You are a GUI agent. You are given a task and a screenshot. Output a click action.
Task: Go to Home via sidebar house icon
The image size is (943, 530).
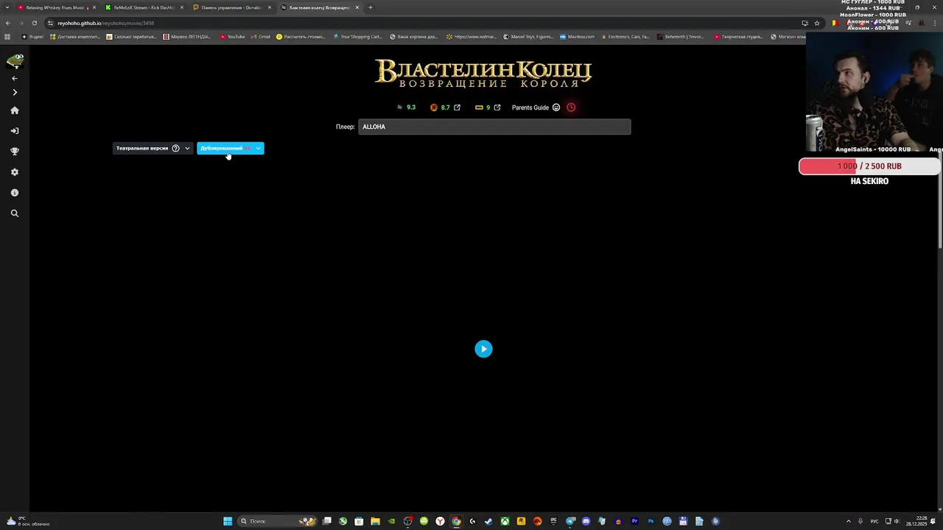[14, 110]
